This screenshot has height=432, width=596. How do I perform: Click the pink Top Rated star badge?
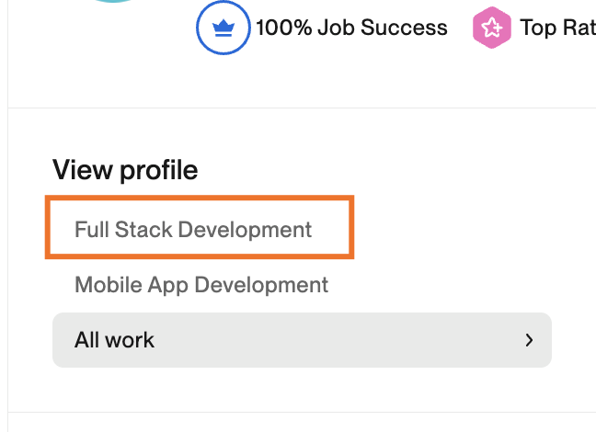tap(491, 28)
